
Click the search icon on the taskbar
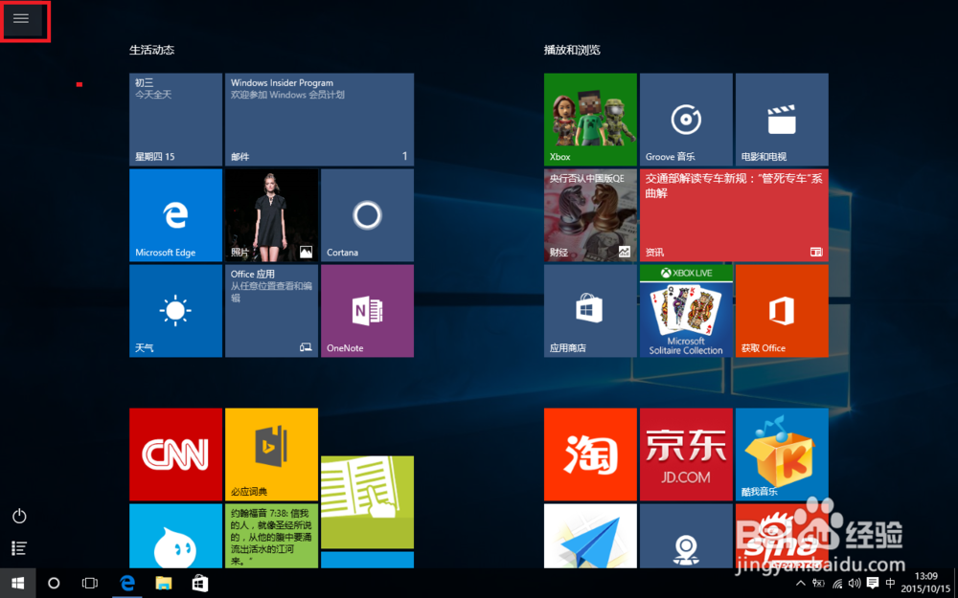[54, 583]
